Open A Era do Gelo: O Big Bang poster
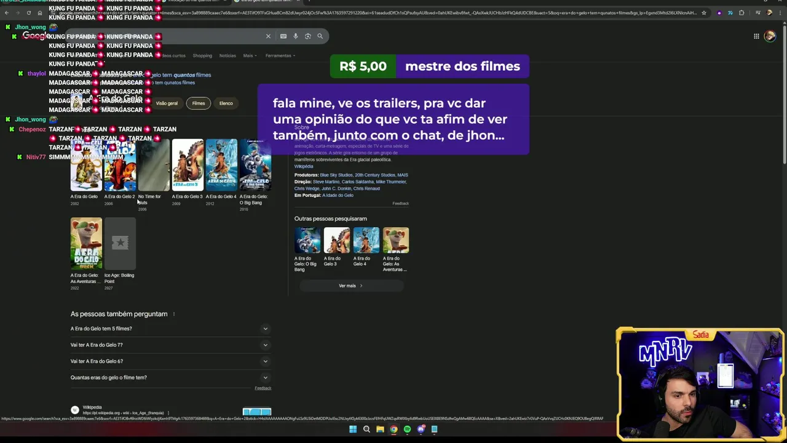The height and width of the screenshot is (443, 787). pos(255,165)
